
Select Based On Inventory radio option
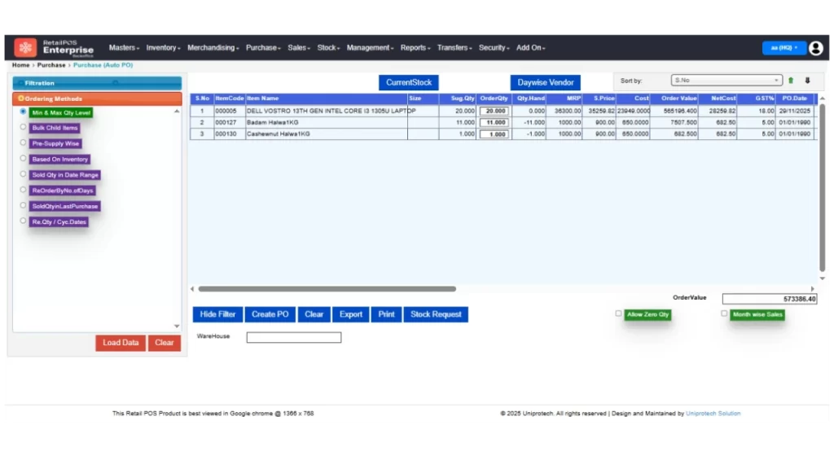[23, 158]
